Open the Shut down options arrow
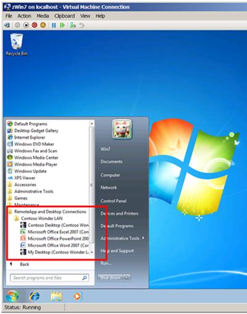The height and width of the screenshot is (314, 247). click(x=127, y=278)
